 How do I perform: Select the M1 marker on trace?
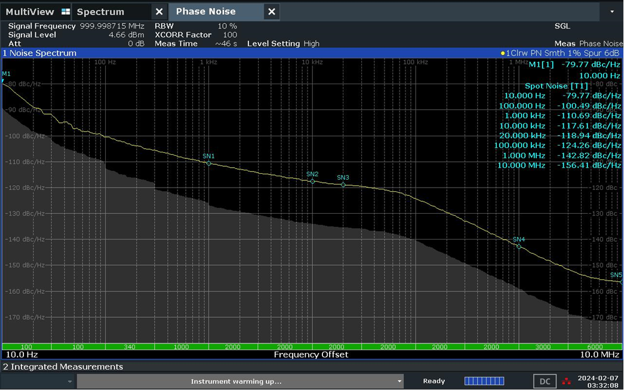coord(4,79)
